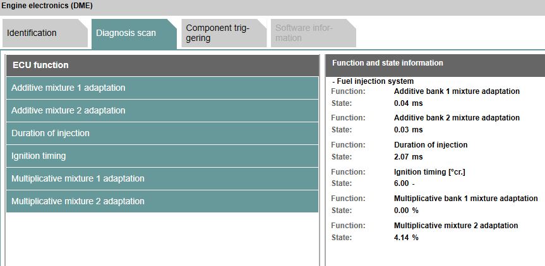Click the ECU function column header
The height and width of the screenshot is (266, 545).
162,65
